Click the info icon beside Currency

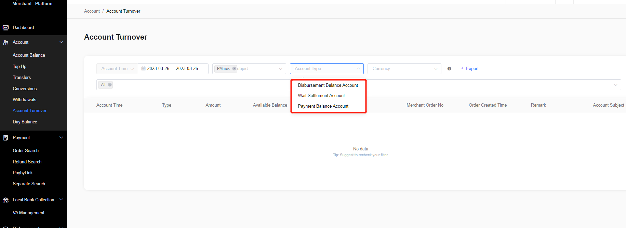(449, 69)
